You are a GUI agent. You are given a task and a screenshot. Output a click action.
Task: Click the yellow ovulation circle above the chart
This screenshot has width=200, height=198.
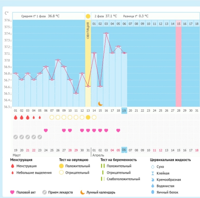pos(88,16)
